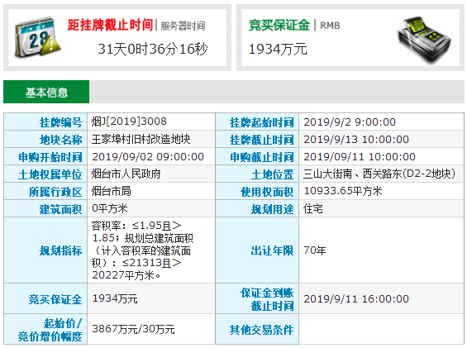Click the 规划指标 label
Screen dimensions: 467x348
click(60, 250)
